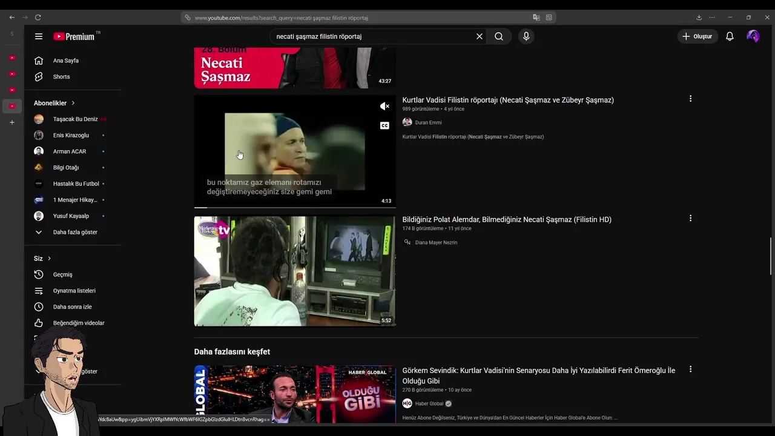Click the Oynatma listeleri playlist icon
Screen dimensions: 775x436
(x=39, y=291)
